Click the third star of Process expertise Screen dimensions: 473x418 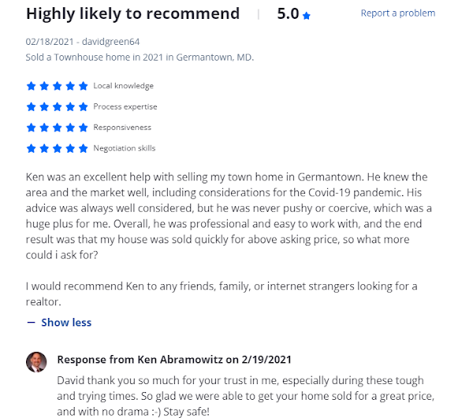pos(57,106)
